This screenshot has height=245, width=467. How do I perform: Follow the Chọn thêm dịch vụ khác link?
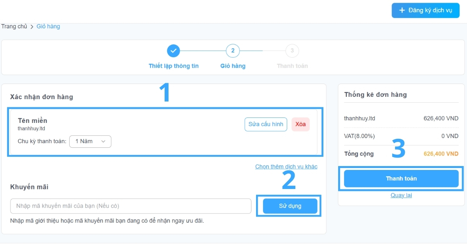coord(286,166)
